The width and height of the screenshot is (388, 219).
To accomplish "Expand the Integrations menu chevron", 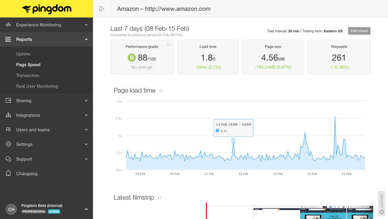I will (86, 115).
